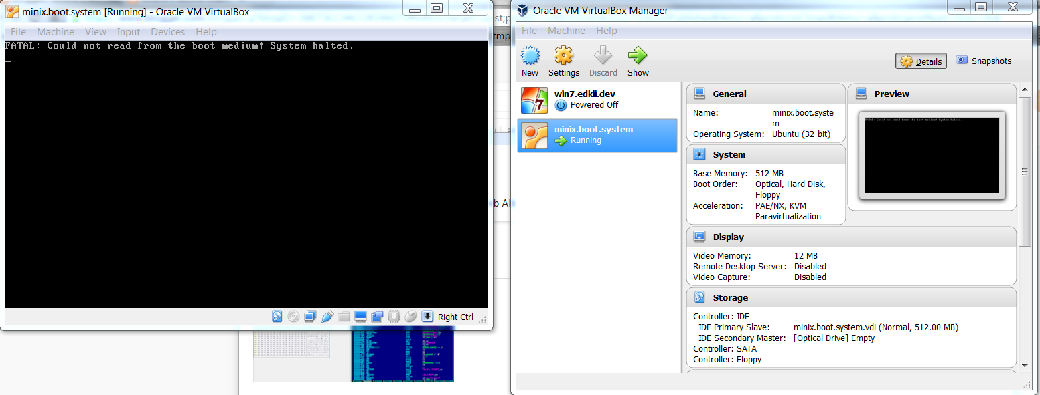Viewport: 1040px width, 395px height.
Task: Switch to Snapshots view
Action: tap(984, 61)
